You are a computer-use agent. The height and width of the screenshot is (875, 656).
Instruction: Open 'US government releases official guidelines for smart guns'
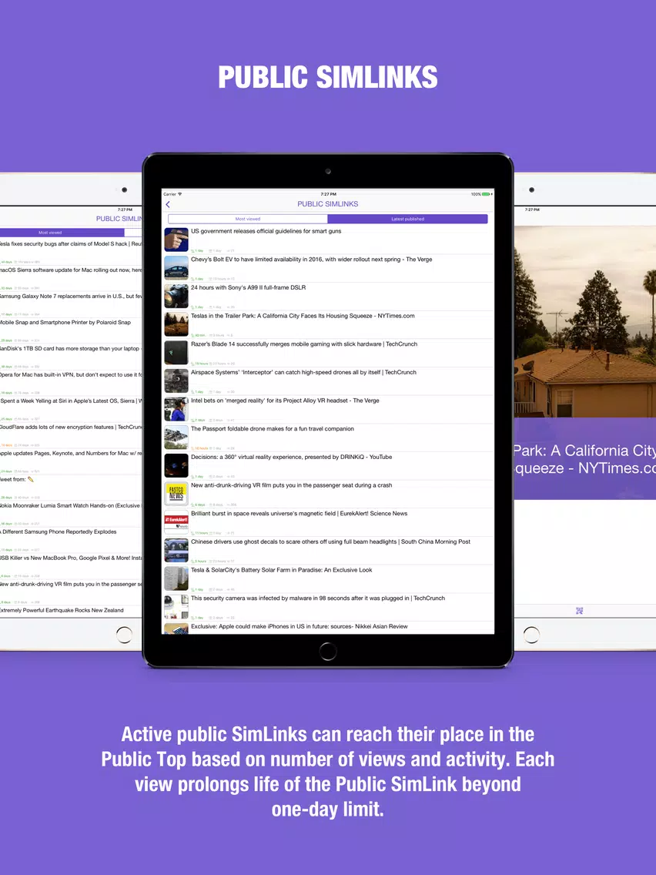coord(266,231)
